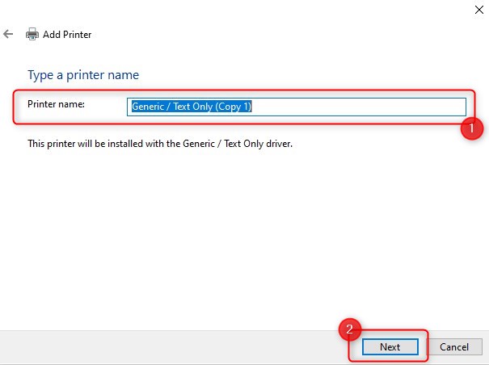This screenshot has width=489, height=365.
Task: Click the gray footer bar left of Next
Action: [168, 347]
